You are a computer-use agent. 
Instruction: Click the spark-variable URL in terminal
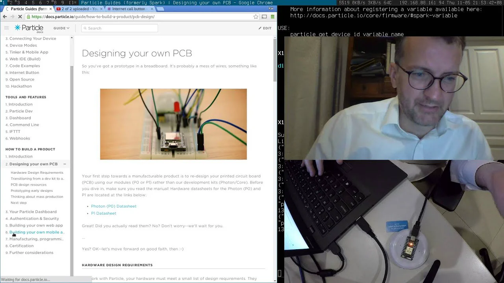[374, 16]
